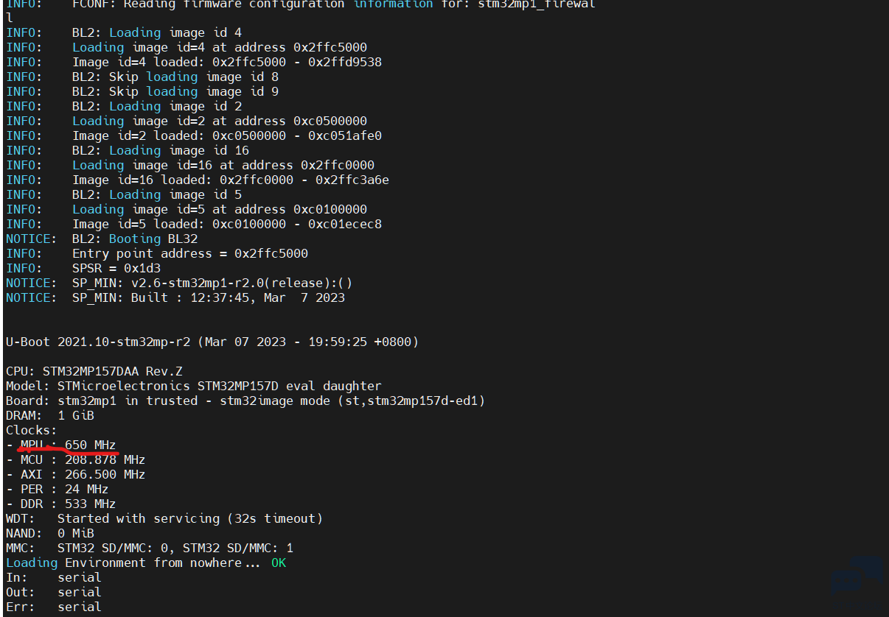Click the MMC: STM32 SD/MMC line
889x617 pixels.
point(150,548)
